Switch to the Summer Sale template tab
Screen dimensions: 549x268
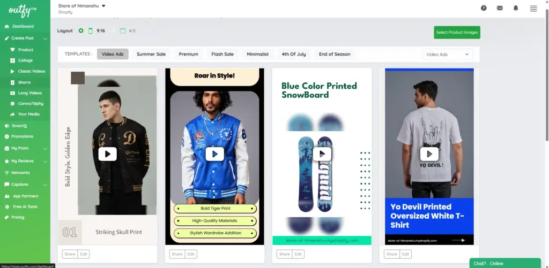coord(151,54)
